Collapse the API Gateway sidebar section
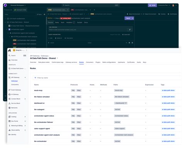The height and width of the screenshot is (148, 185). point(25,77)
